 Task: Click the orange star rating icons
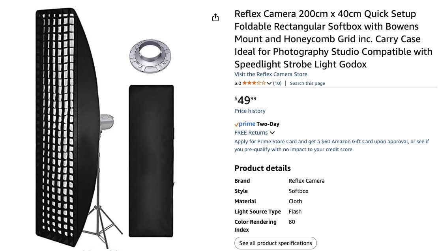[254, 83]
